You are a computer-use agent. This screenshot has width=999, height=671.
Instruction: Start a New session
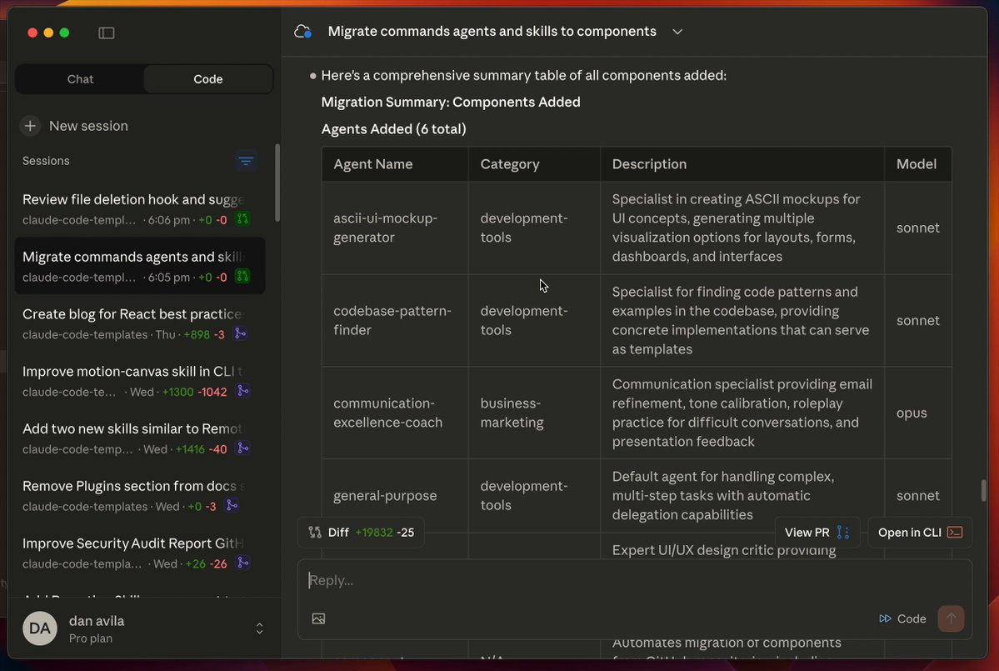pyautogui.click(x=88, y=126)
